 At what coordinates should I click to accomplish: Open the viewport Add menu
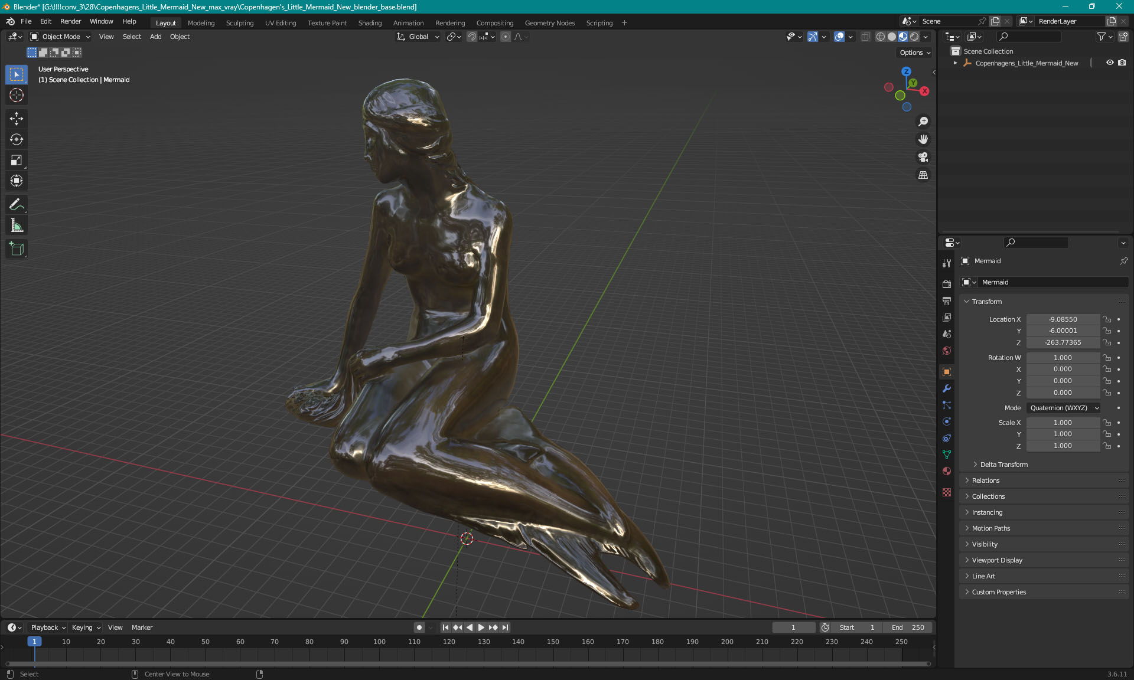155,37
